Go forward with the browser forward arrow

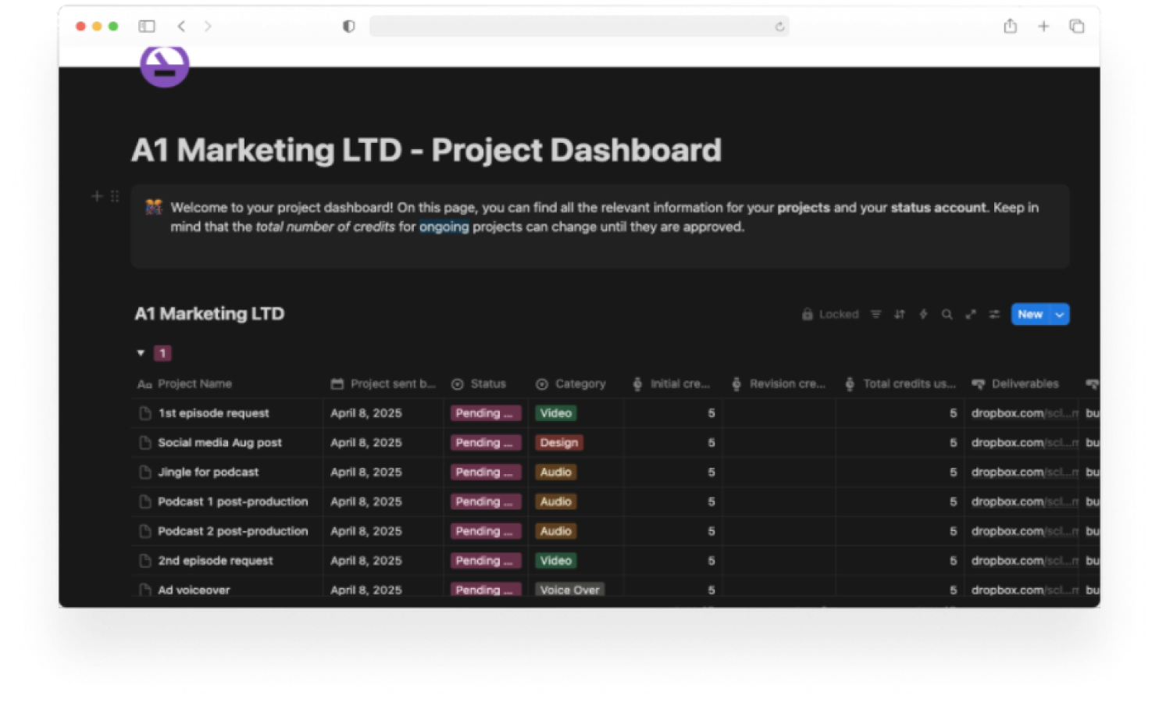tap(208, 26)
